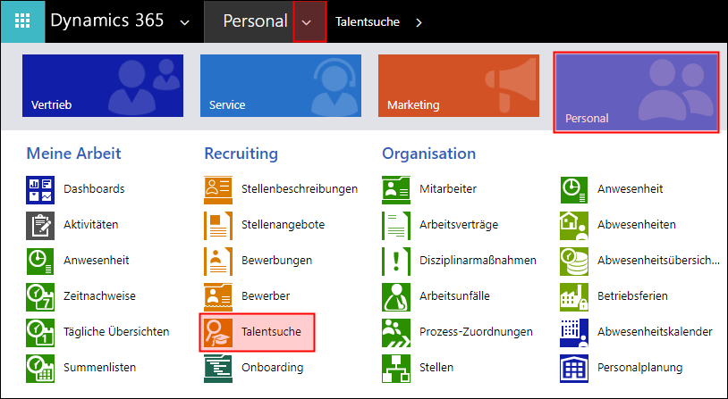This screenshot has width=728, height=399.
Task: Click the Betriebsferien factory icon
Action: pyautogui.click(x=574, y=296)
